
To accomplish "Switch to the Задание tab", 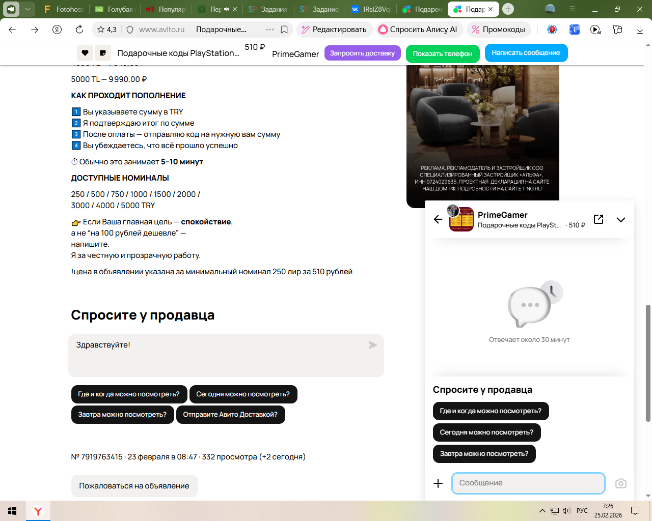I will pos(319,9).
